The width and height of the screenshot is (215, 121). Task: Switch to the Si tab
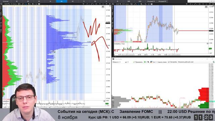(x=106, y=1)
